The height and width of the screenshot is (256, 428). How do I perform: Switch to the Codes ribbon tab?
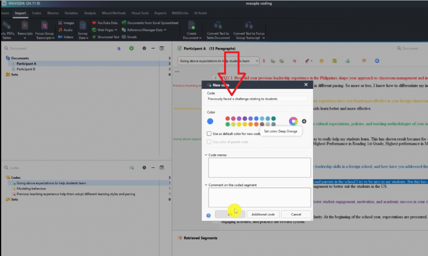point(36,13)
